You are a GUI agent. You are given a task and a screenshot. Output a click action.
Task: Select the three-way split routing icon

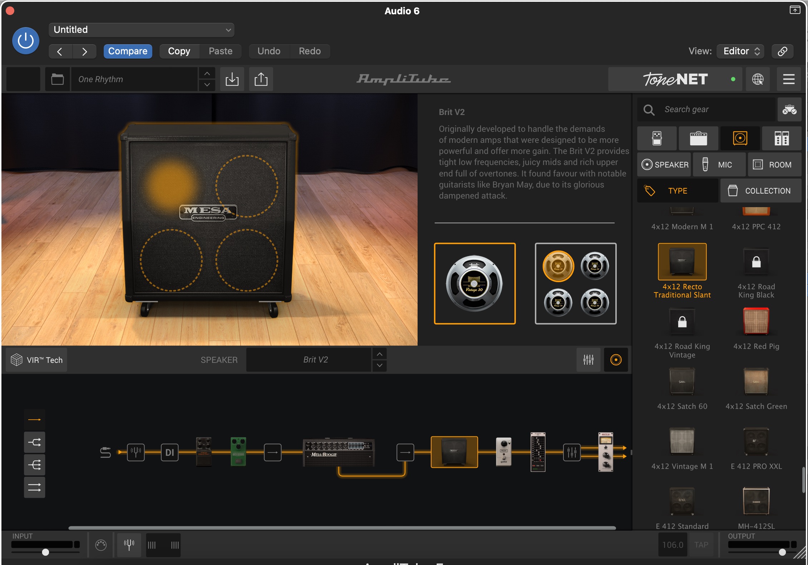click(34, 465)
